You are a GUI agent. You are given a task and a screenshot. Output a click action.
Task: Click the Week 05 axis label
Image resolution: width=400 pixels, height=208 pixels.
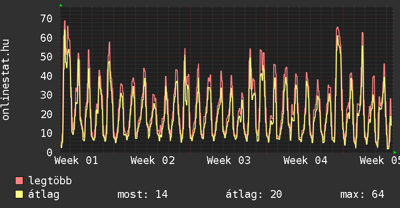(x=380, y=160)
